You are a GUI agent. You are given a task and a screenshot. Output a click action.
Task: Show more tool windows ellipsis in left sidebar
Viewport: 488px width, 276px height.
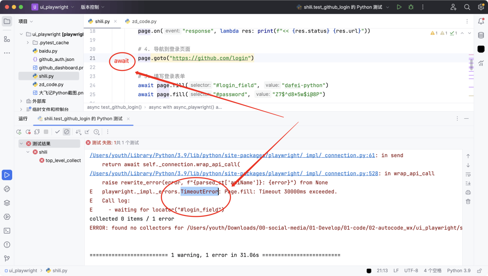[7, 53]
